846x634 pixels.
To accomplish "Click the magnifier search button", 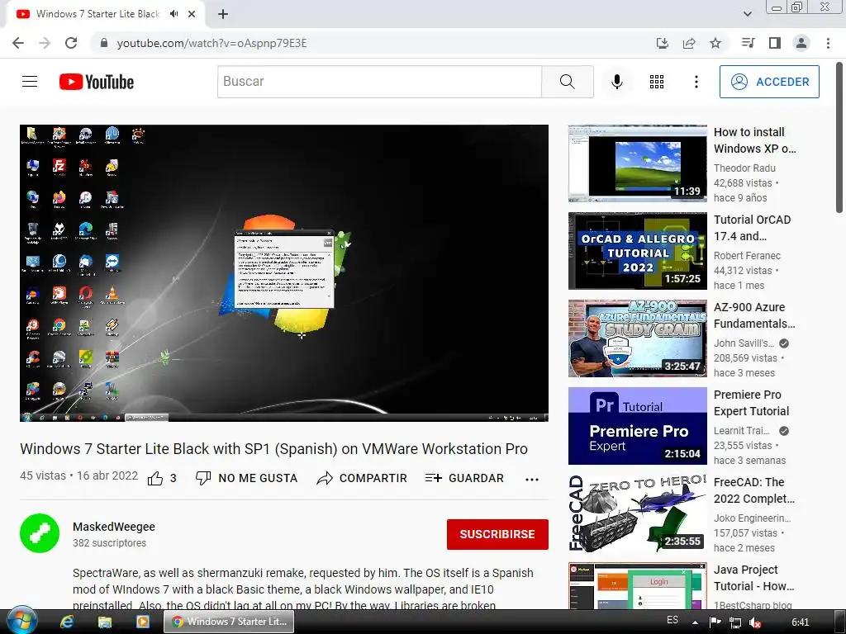I will pos(567,82).
